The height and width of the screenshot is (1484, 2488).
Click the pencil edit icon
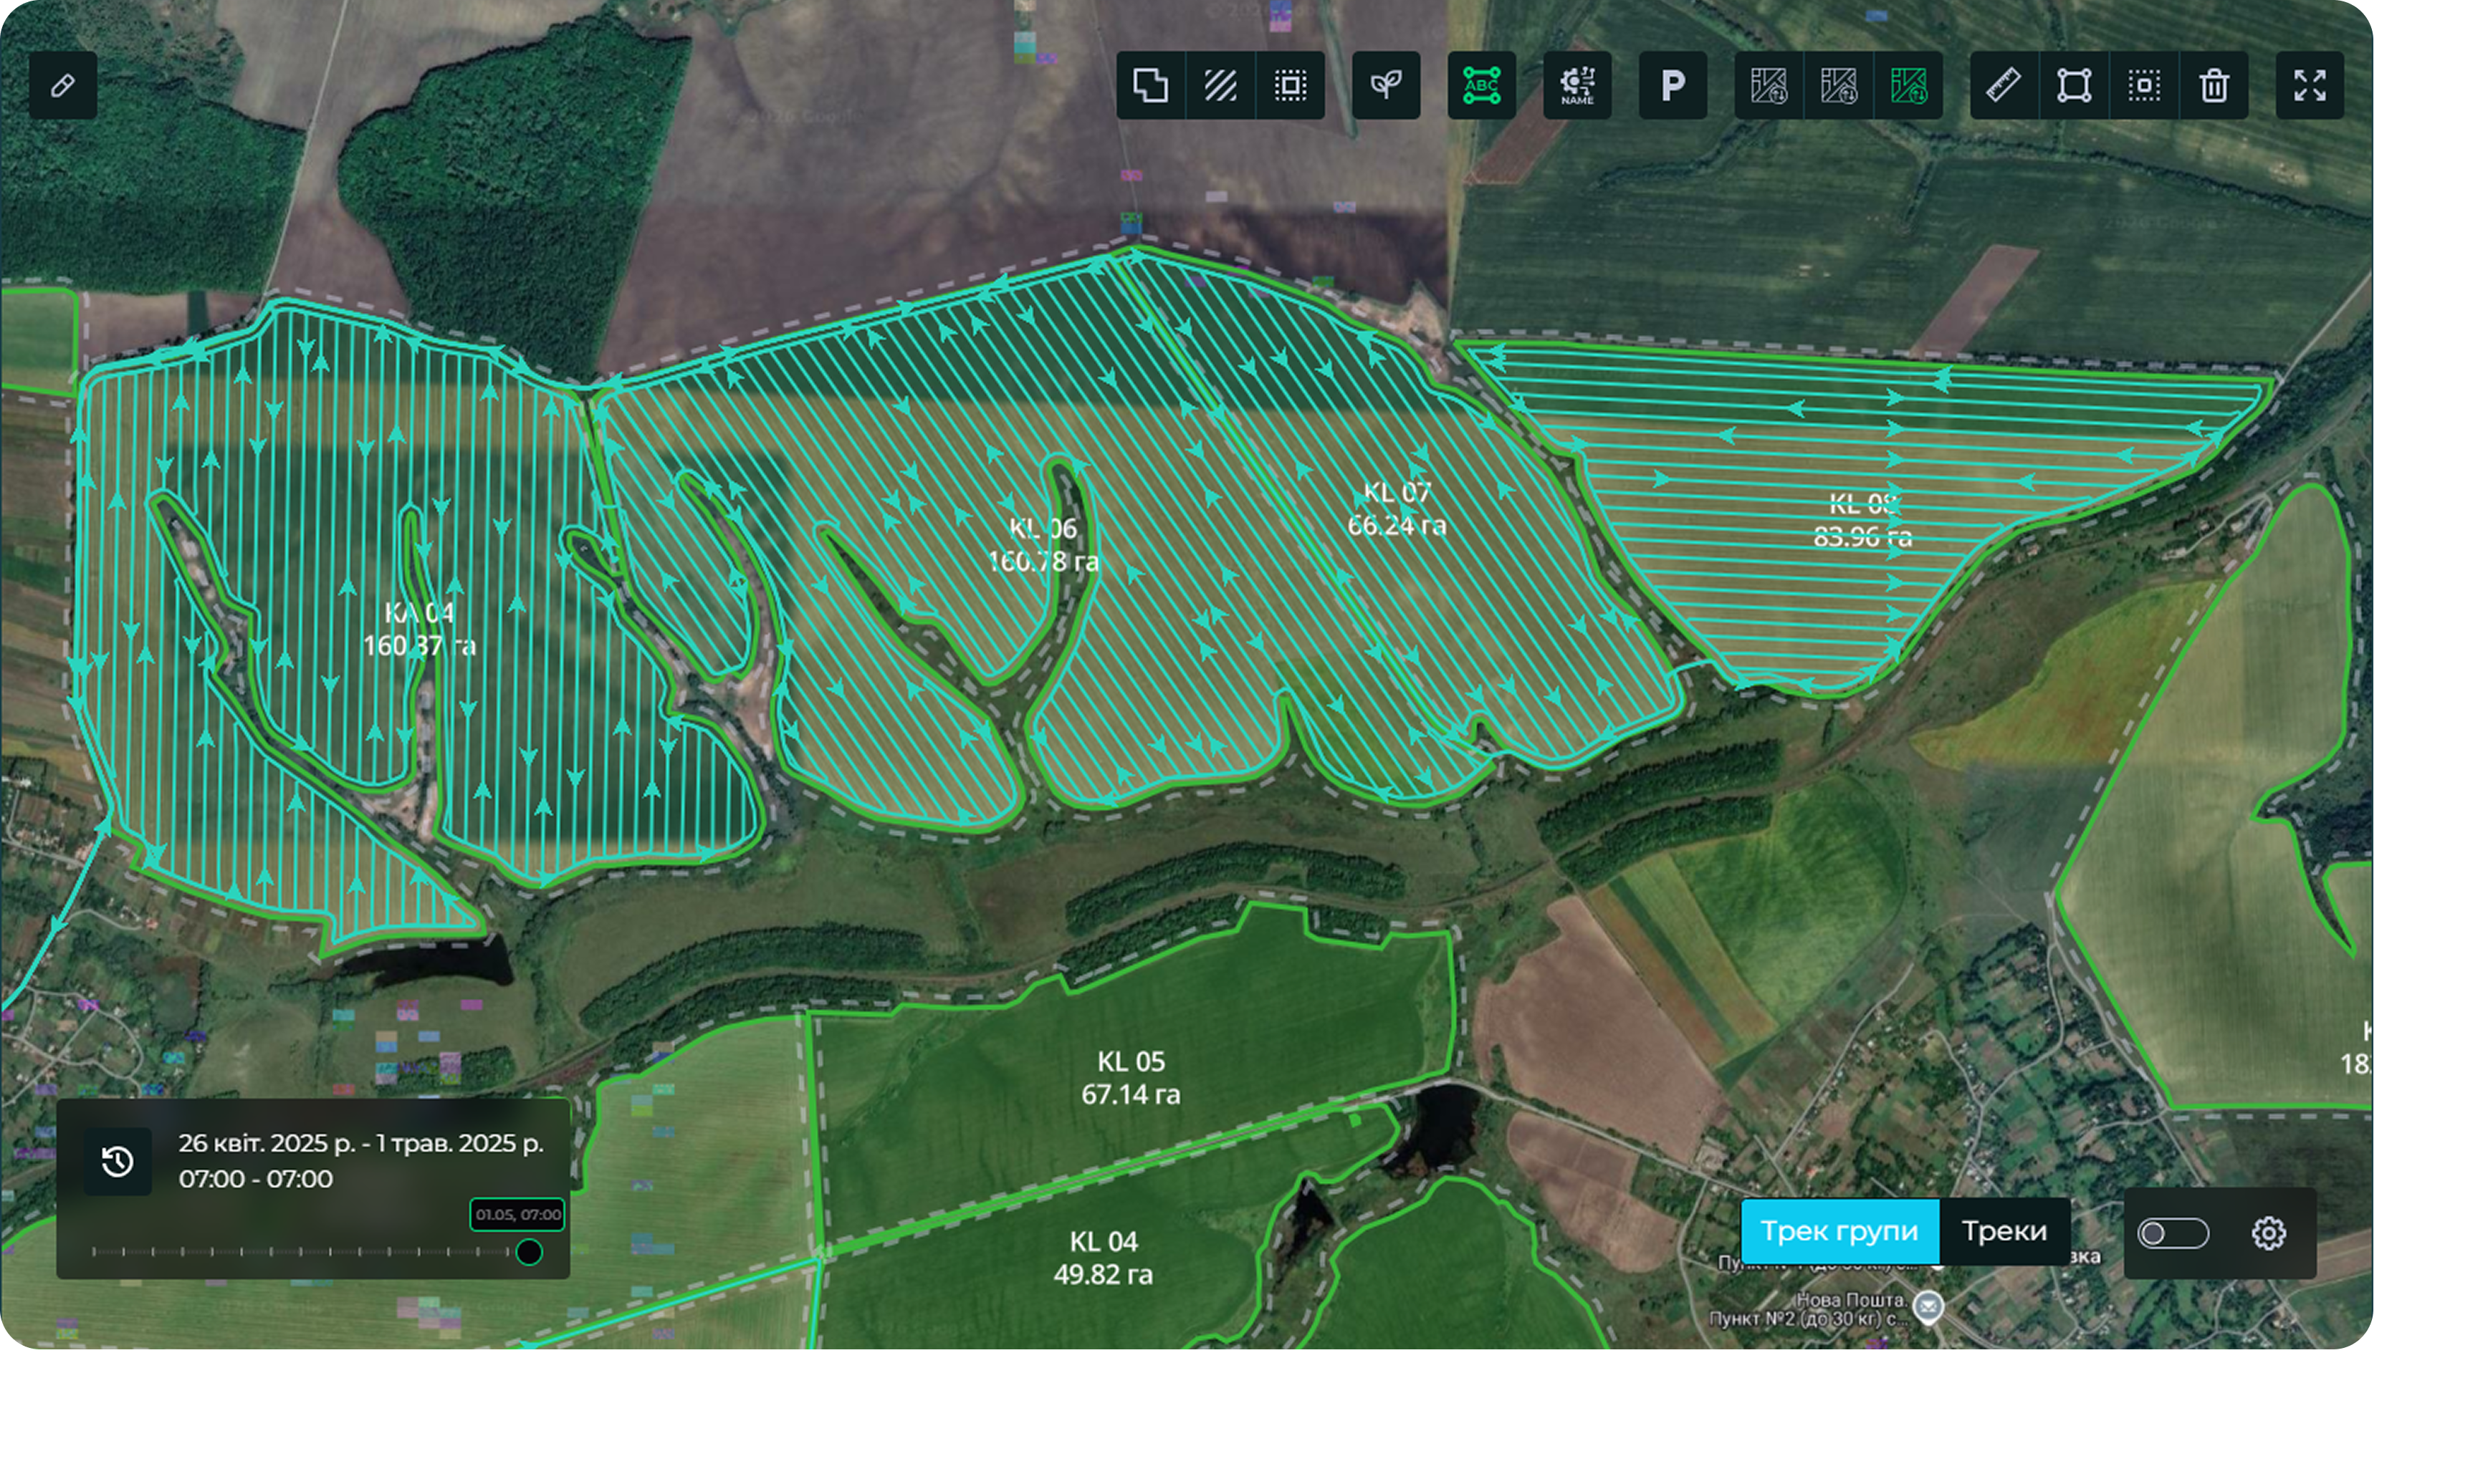tap(63, 86)
